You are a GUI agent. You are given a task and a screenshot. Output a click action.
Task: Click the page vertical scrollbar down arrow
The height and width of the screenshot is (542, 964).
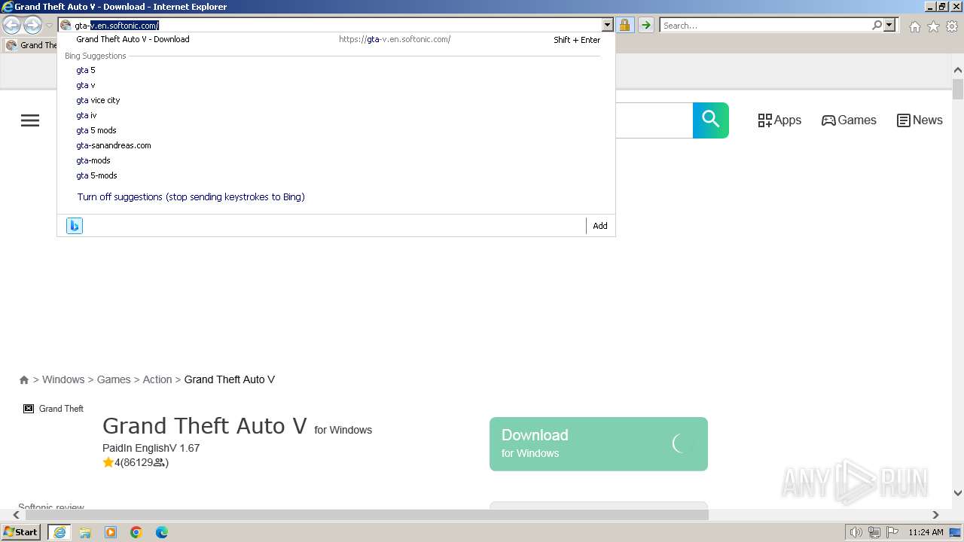(958, 493)
